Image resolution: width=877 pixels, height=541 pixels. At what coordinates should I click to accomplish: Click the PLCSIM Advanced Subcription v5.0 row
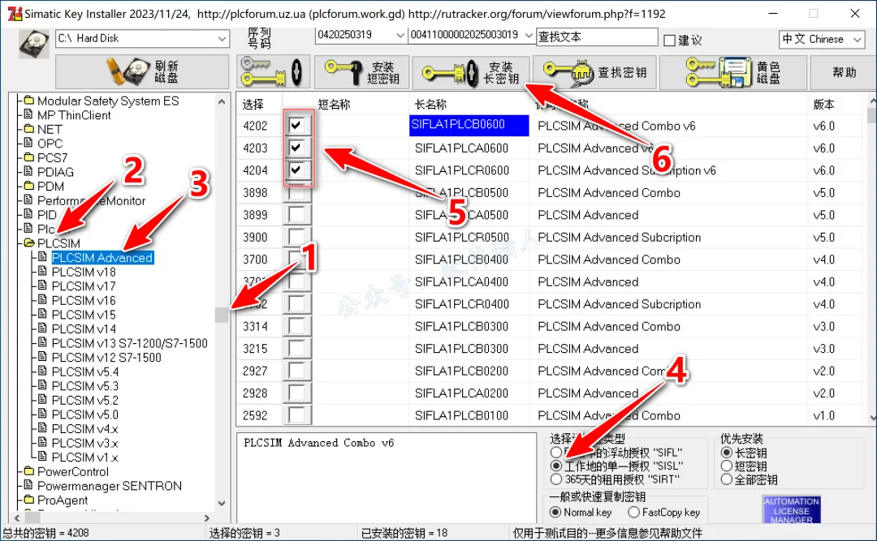click(551, 238)
